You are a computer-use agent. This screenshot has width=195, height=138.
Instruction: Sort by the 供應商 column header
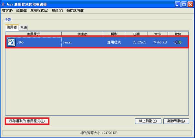(x=82, y=34)
